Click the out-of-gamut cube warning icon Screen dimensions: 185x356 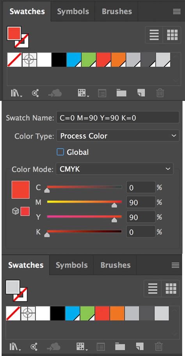[x=15, y=212]
